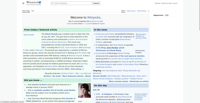Open the Jacob Tsimerman link
The width and height of the screenshot is (200, 103).
tap(110, 49)
